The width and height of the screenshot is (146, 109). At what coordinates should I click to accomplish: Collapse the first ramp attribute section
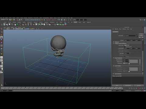[x=114, y=58]
